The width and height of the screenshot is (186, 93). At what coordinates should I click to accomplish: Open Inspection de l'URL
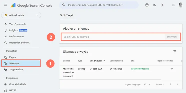pos(19,43)
